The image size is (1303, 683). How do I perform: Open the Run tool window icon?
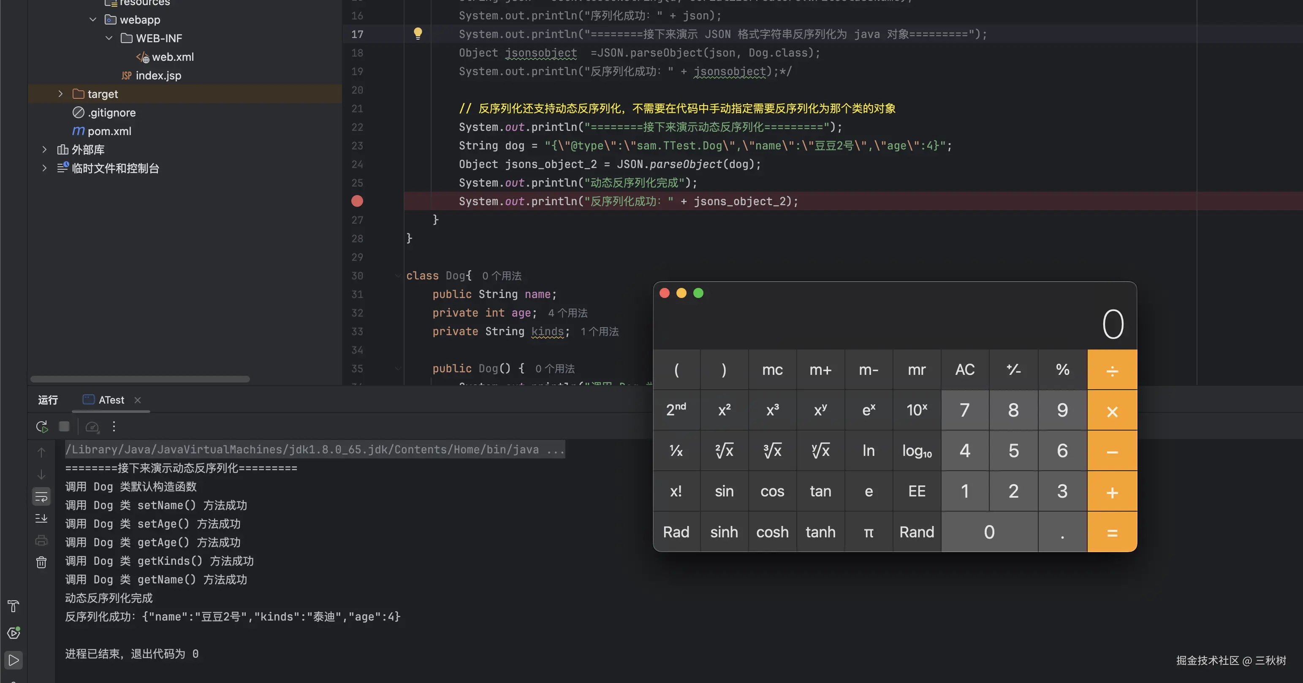[x=14, y=660]
